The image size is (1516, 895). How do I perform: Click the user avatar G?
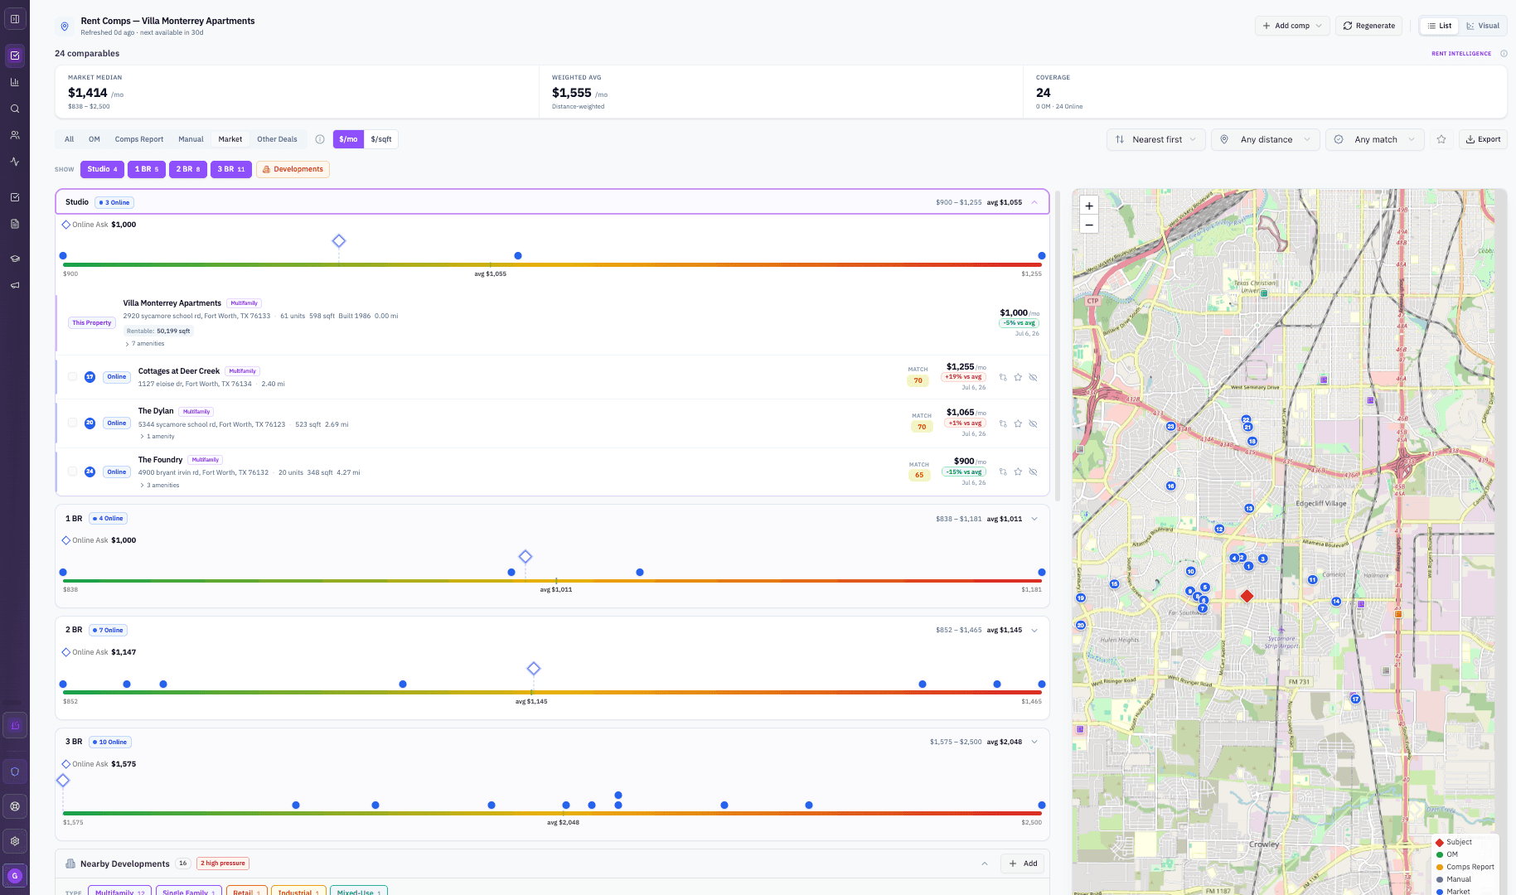pyautogui.click(x=15, y=876)
